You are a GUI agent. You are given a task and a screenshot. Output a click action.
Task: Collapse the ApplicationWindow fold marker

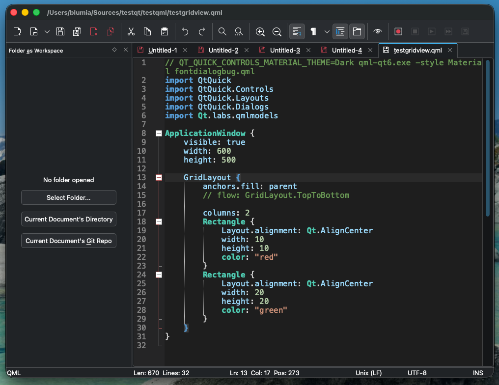(x=159, y=133)
